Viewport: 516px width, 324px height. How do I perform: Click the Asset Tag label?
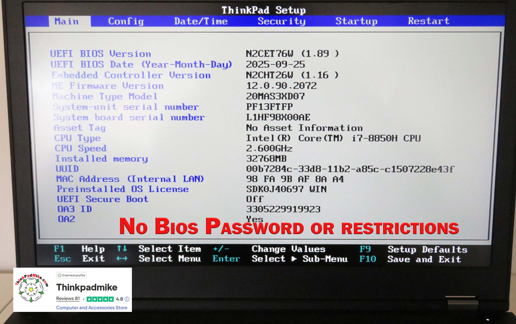coord(80,128)
